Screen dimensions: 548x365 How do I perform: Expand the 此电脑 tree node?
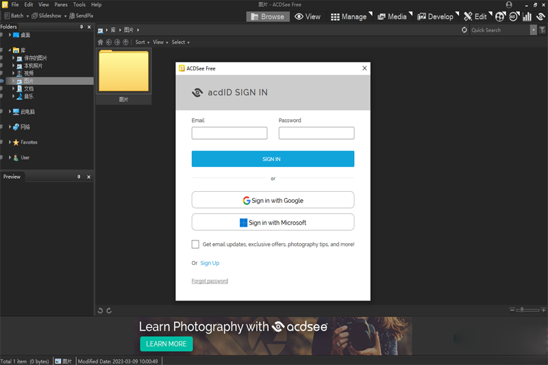coord(10,112)
